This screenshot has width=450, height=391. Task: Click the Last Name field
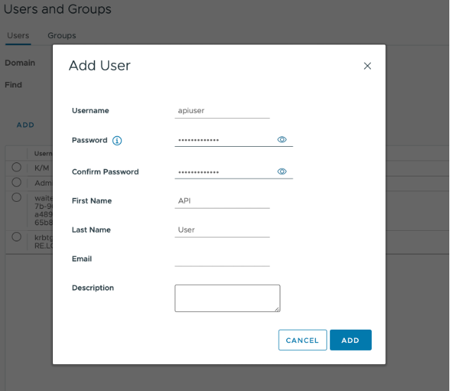(222, 229)
